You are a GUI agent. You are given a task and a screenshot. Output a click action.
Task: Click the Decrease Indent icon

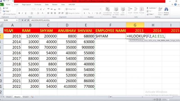(x=59, y=13)
